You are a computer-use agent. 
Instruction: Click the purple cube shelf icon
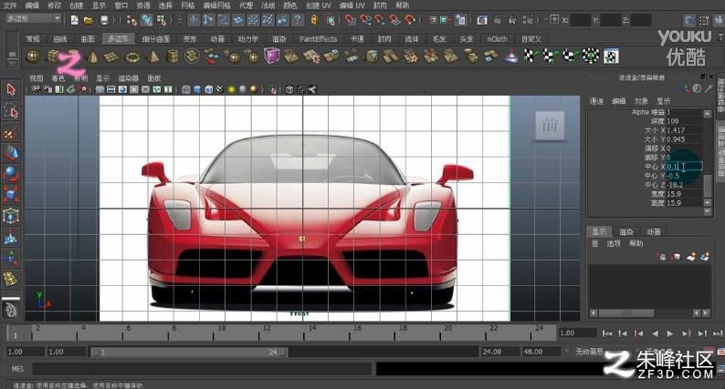click(x=271, y=56)
